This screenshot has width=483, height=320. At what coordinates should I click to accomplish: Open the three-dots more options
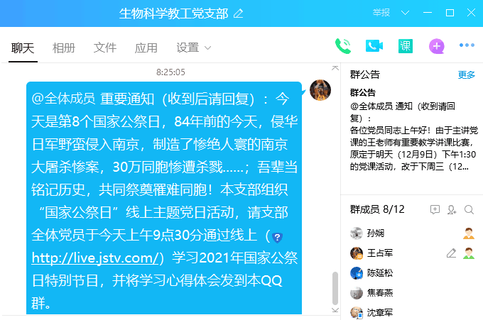(x=467, y=45)
